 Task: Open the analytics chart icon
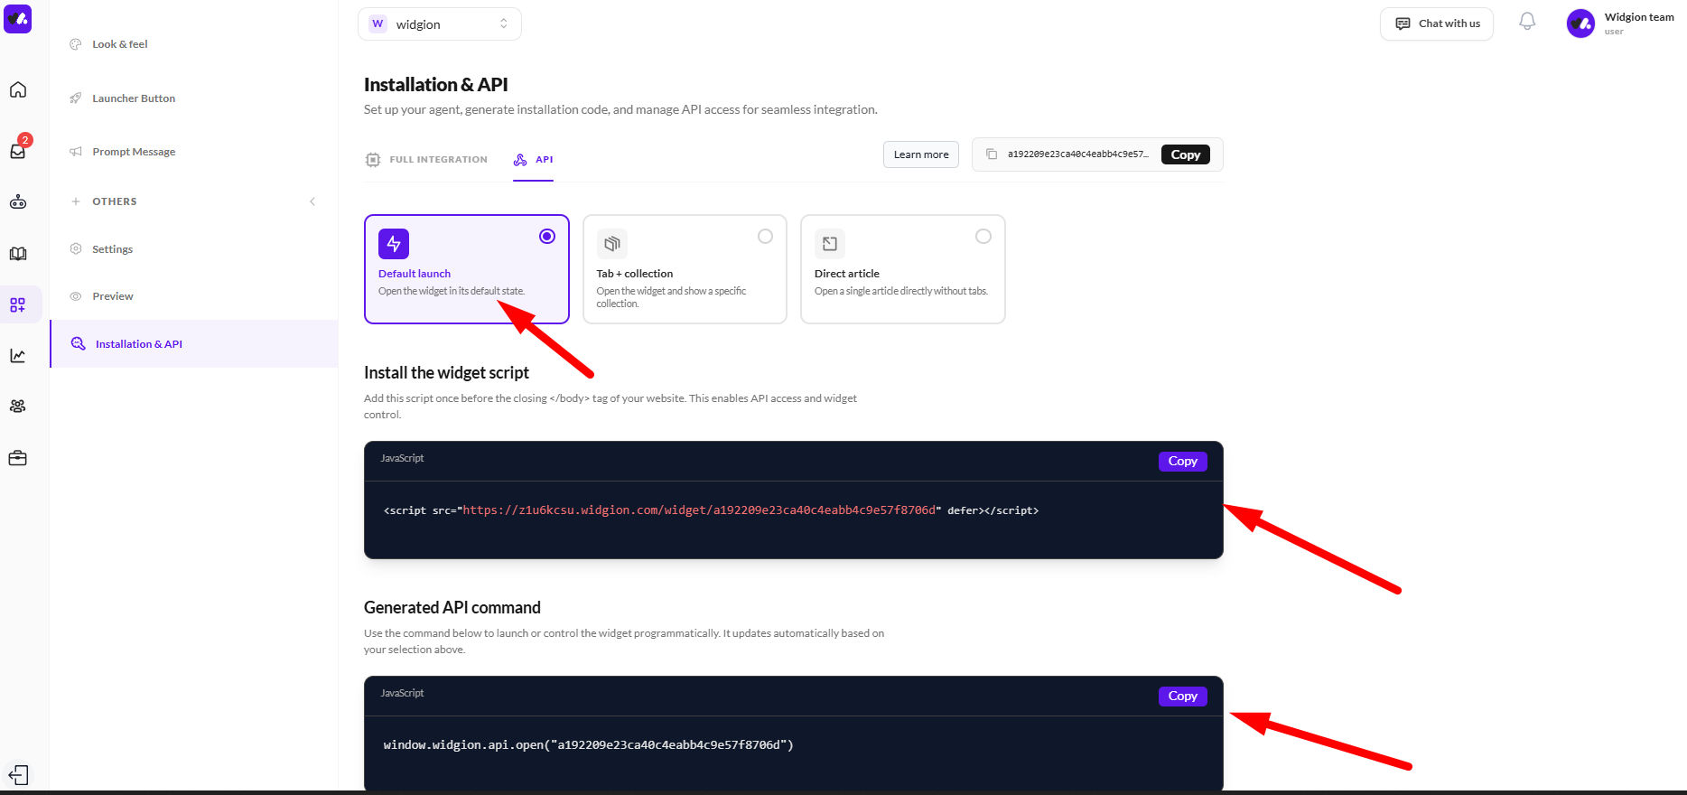coord(18,356)
